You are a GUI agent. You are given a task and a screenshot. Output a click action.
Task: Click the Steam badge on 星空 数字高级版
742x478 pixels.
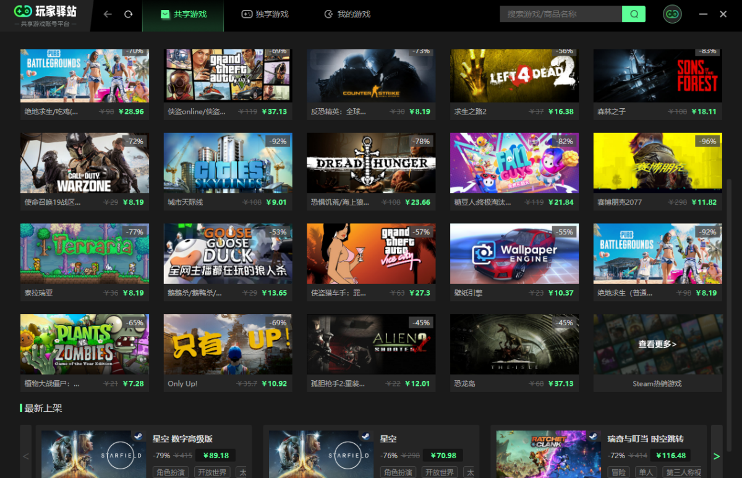[x=139, y=437]
